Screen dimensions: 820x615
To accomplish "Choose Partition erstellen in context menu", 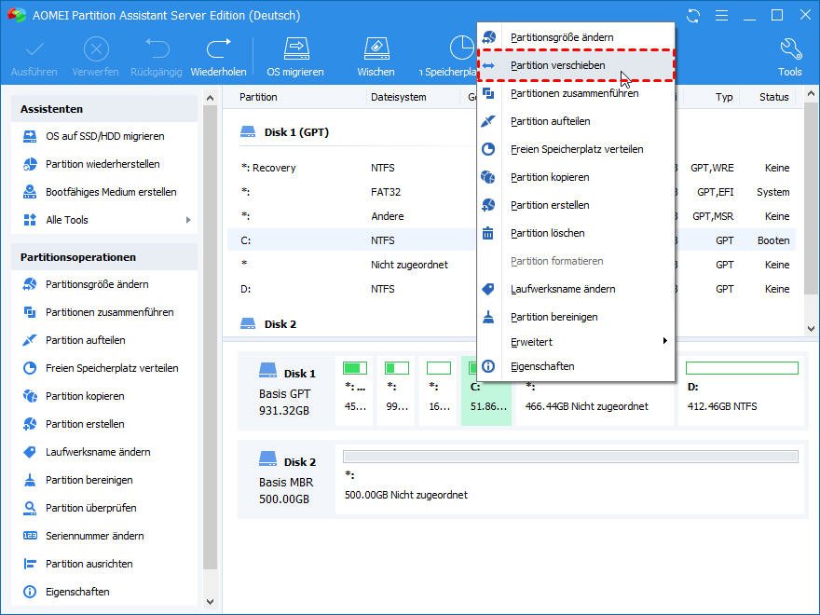I will 576,205.
